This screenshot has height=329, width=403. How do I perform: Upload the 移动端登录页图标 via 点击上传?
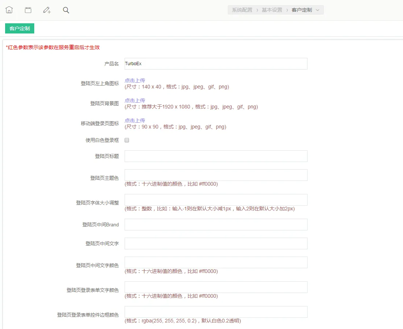pos(135,120)
